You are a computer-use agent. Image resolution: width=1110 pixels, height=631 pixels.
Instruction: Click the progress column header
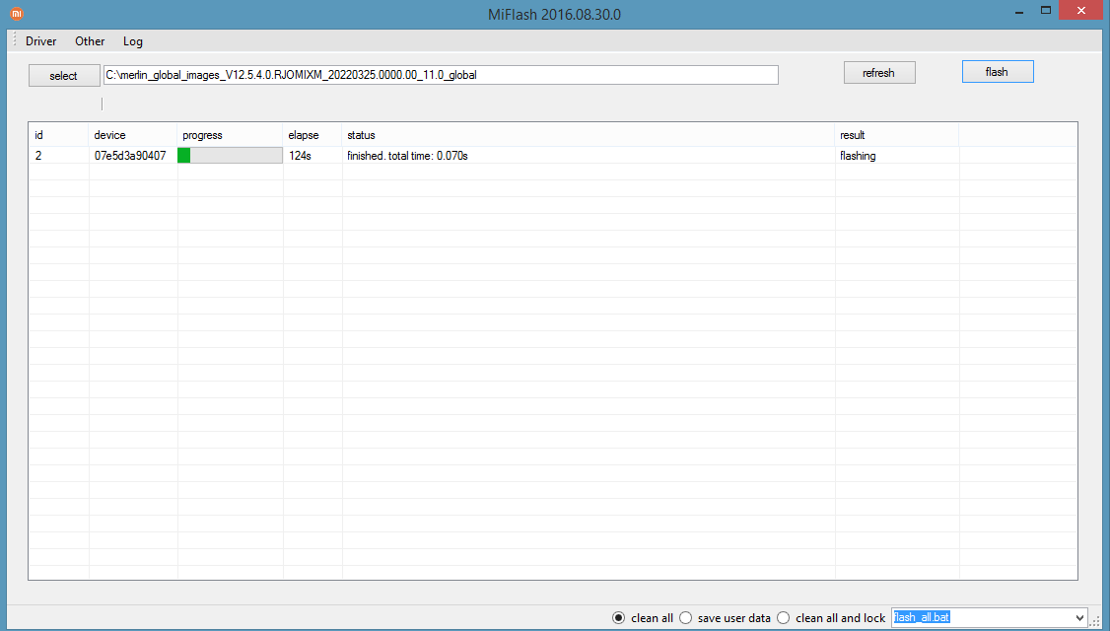point(230,135)
